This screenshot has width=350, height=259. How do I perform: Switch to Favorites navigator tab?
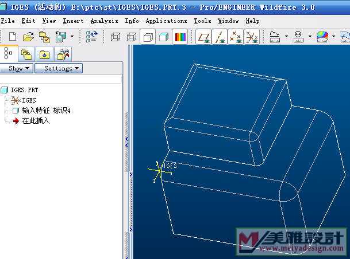pyautogui.click(x=44, y=54)
